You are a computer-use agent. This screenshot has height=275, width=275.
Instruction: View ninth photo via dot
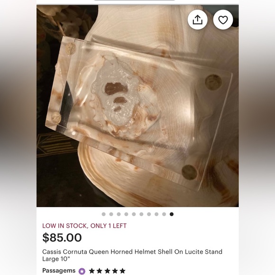pos(164,214)
